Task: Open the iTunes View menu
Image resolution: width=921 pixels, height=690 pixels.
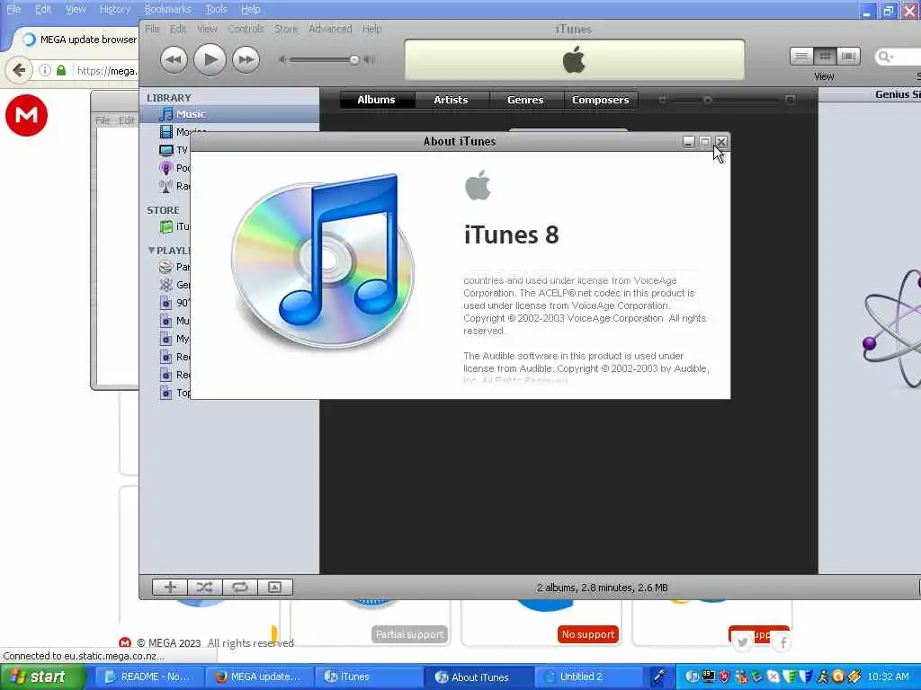Action: 207,29
